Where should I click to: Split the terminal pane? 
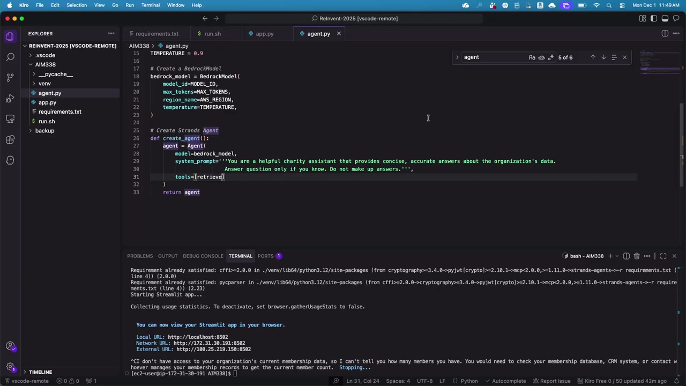pyautogui.click(x=626, y=256)
